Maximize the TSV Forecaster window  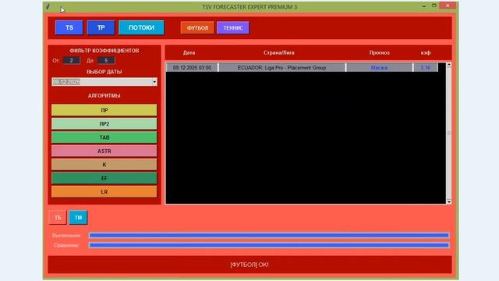(x=434, y=5)
